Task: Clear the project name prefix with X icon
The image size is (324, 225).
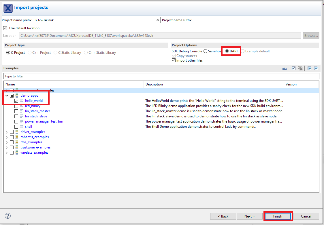Action: (158, 20)
